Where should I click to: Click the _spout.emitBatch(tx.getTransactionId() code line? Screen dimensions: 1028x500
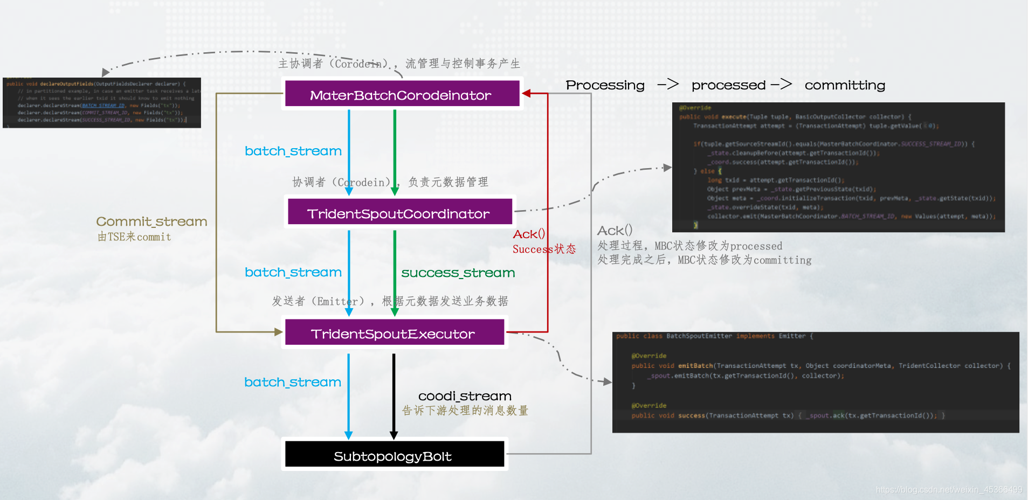point(746,376)
